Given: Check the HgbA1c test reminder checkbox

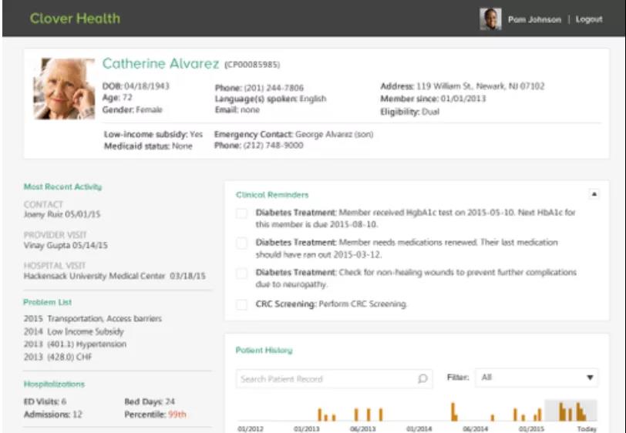Looking at the screenshot, I should click(x=242, y=213).
